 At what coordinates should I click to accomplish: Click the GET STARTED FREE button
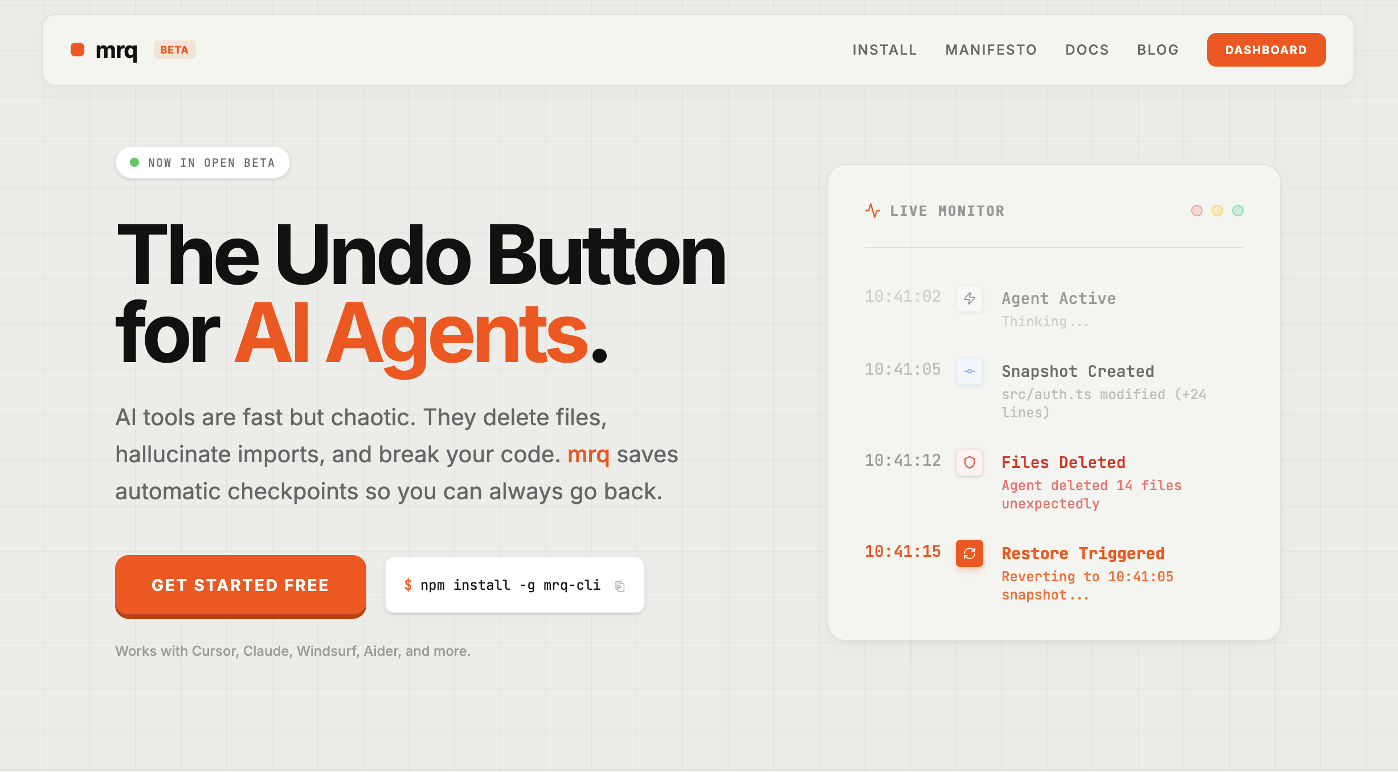pyautogui.click(x=240, y=586)
